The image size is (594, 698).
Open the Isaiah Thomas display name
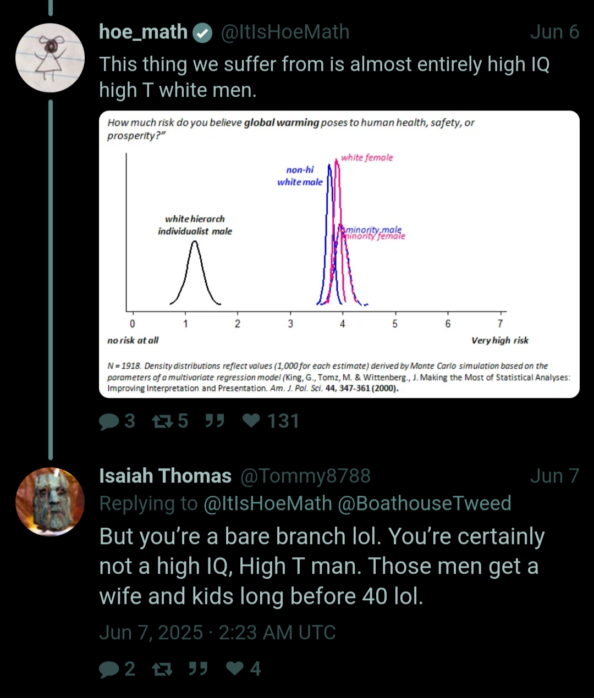tap(165, 476)
